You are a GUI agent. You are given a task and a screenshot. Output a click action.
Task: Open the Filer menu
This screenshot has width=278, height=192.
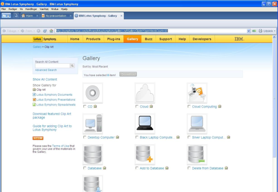4,9
